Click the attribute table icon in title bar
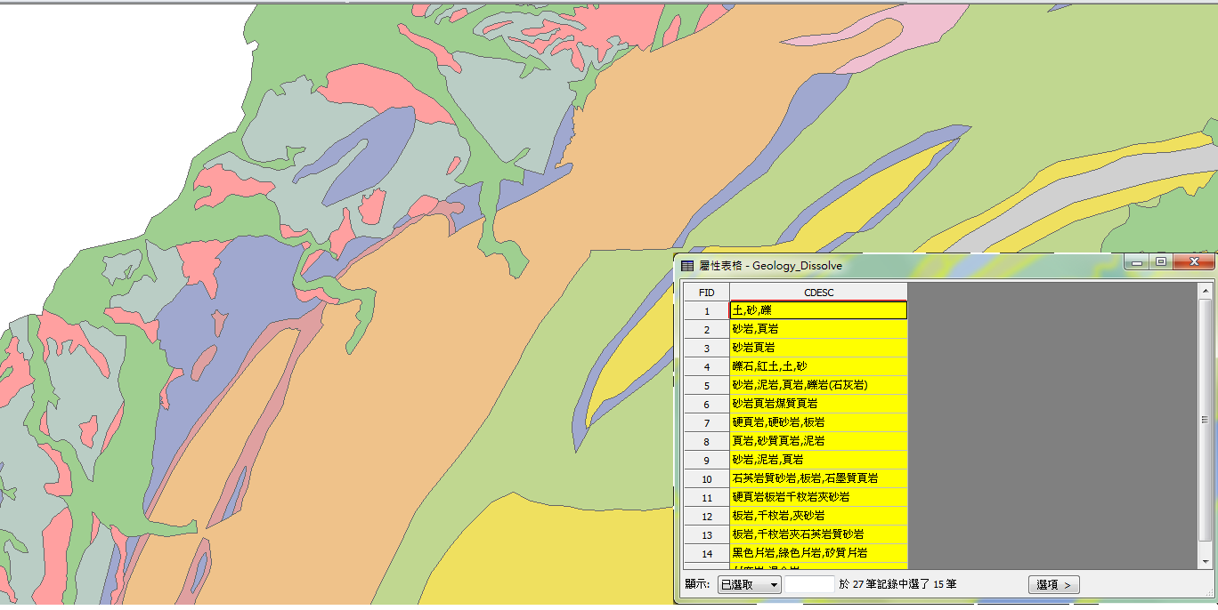The height and width of the screenshot is (610, 1218). (x=687, y=265)
